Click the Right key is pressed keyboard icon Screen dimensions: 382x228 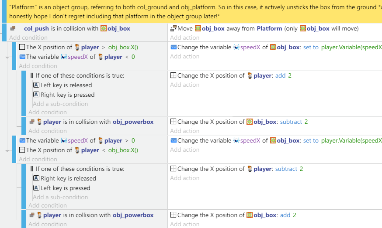coord(36,95)
